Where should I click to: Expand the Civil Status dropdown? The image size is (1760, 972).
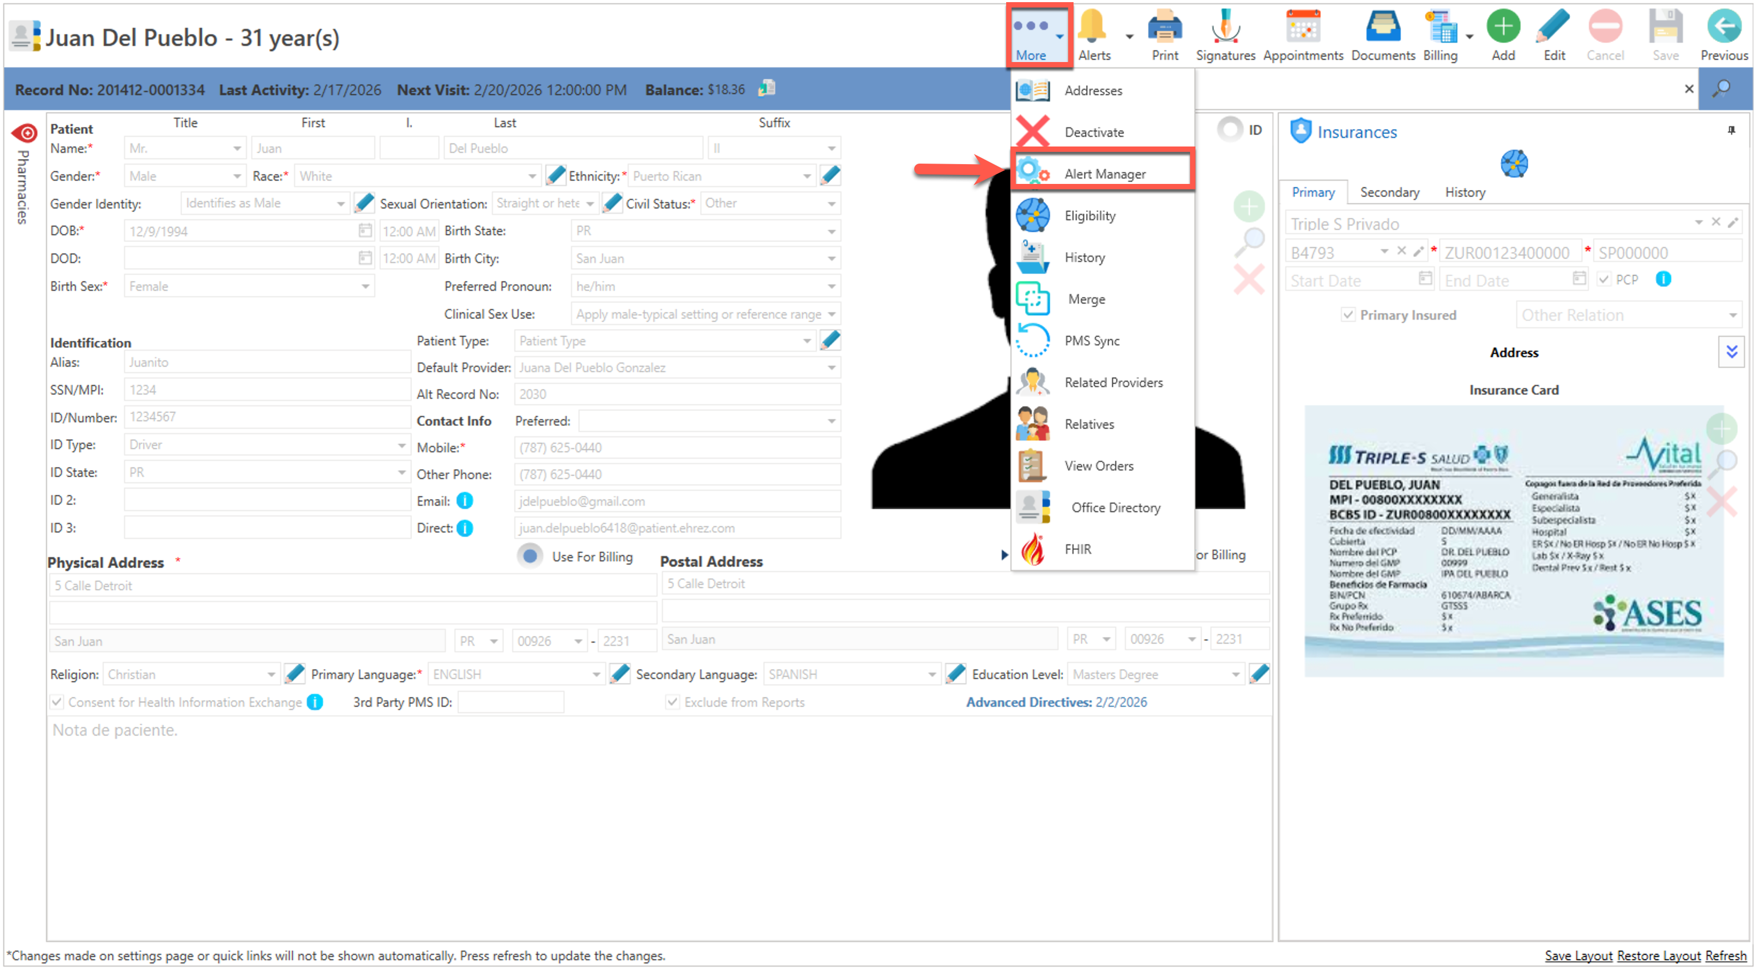coord(831,204)
